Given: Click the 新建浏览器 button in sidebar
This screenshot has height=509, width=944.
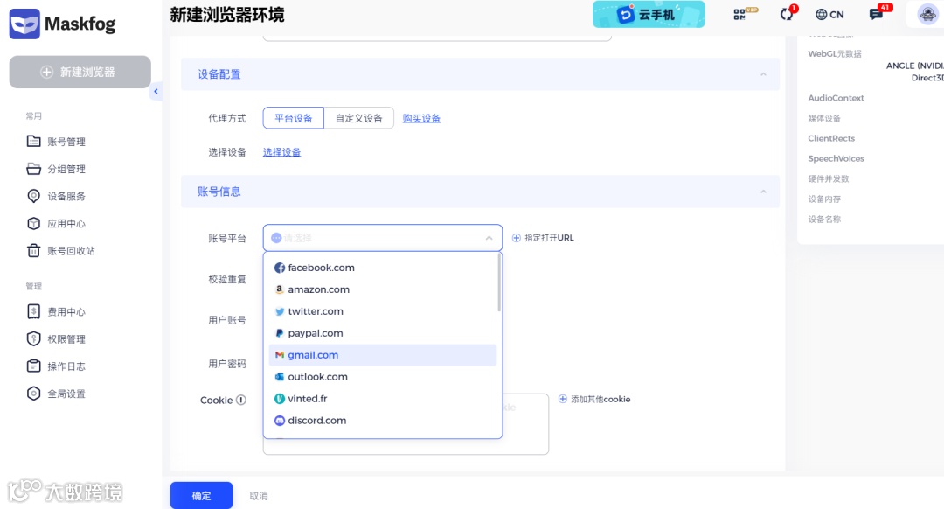Looking at the screenshot, I should (x=80, y=73).
